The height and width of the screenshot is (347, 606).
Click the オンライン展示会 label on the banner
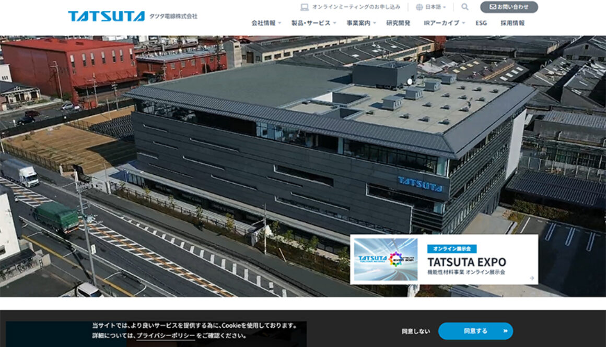tap(452, 249)
